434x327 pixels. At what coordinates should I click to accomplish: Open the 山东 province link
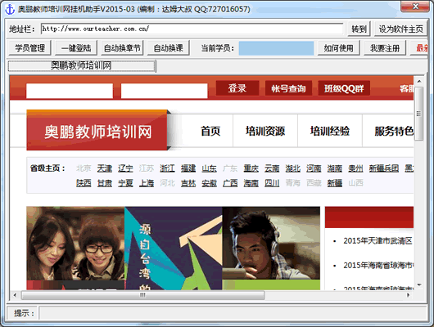(209, 168)
